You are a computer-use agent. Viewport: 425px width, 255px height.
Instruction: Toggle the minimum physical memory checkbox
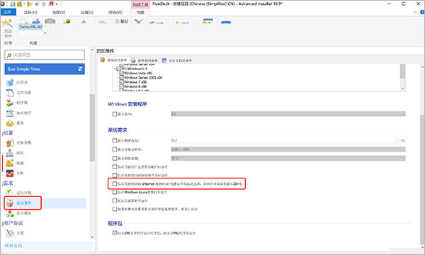(115, 140)
